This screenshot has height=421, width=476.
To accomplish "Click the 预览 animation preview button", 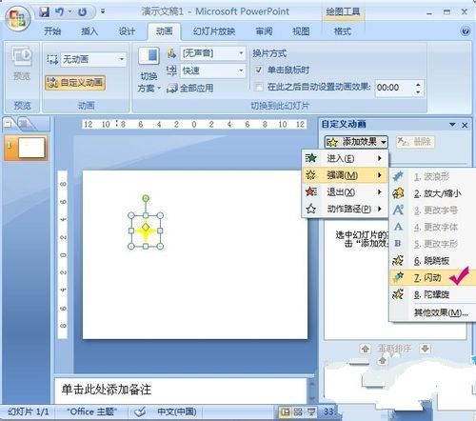I will coord(22,65).
